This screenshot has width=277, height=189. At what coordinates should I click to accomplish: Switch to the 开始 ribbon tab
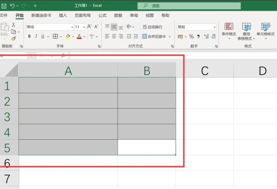pos(19,15)
